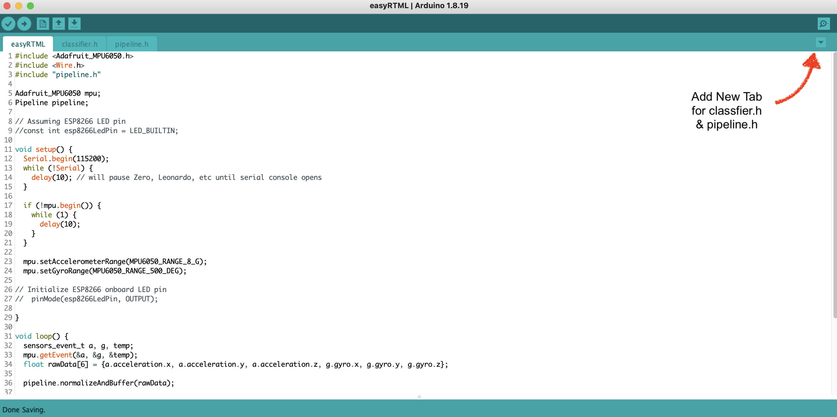Click on 'void loop() {' line
The image size is (837, 417).
point(41,336)
